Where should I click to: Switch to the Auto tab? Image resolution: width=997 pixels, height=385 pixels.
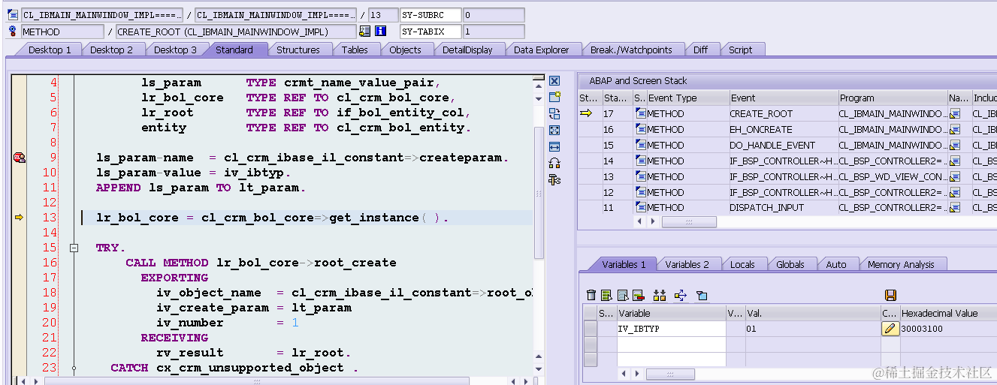pyautogui.click(x=836, y=264)
